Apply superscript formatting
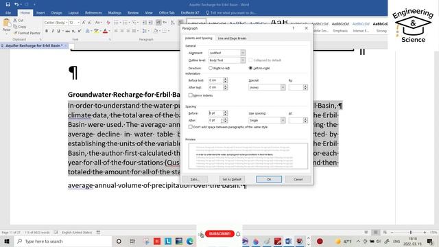Screen dimensions: 439x247 pyautogui.click(x=80, y=31)
